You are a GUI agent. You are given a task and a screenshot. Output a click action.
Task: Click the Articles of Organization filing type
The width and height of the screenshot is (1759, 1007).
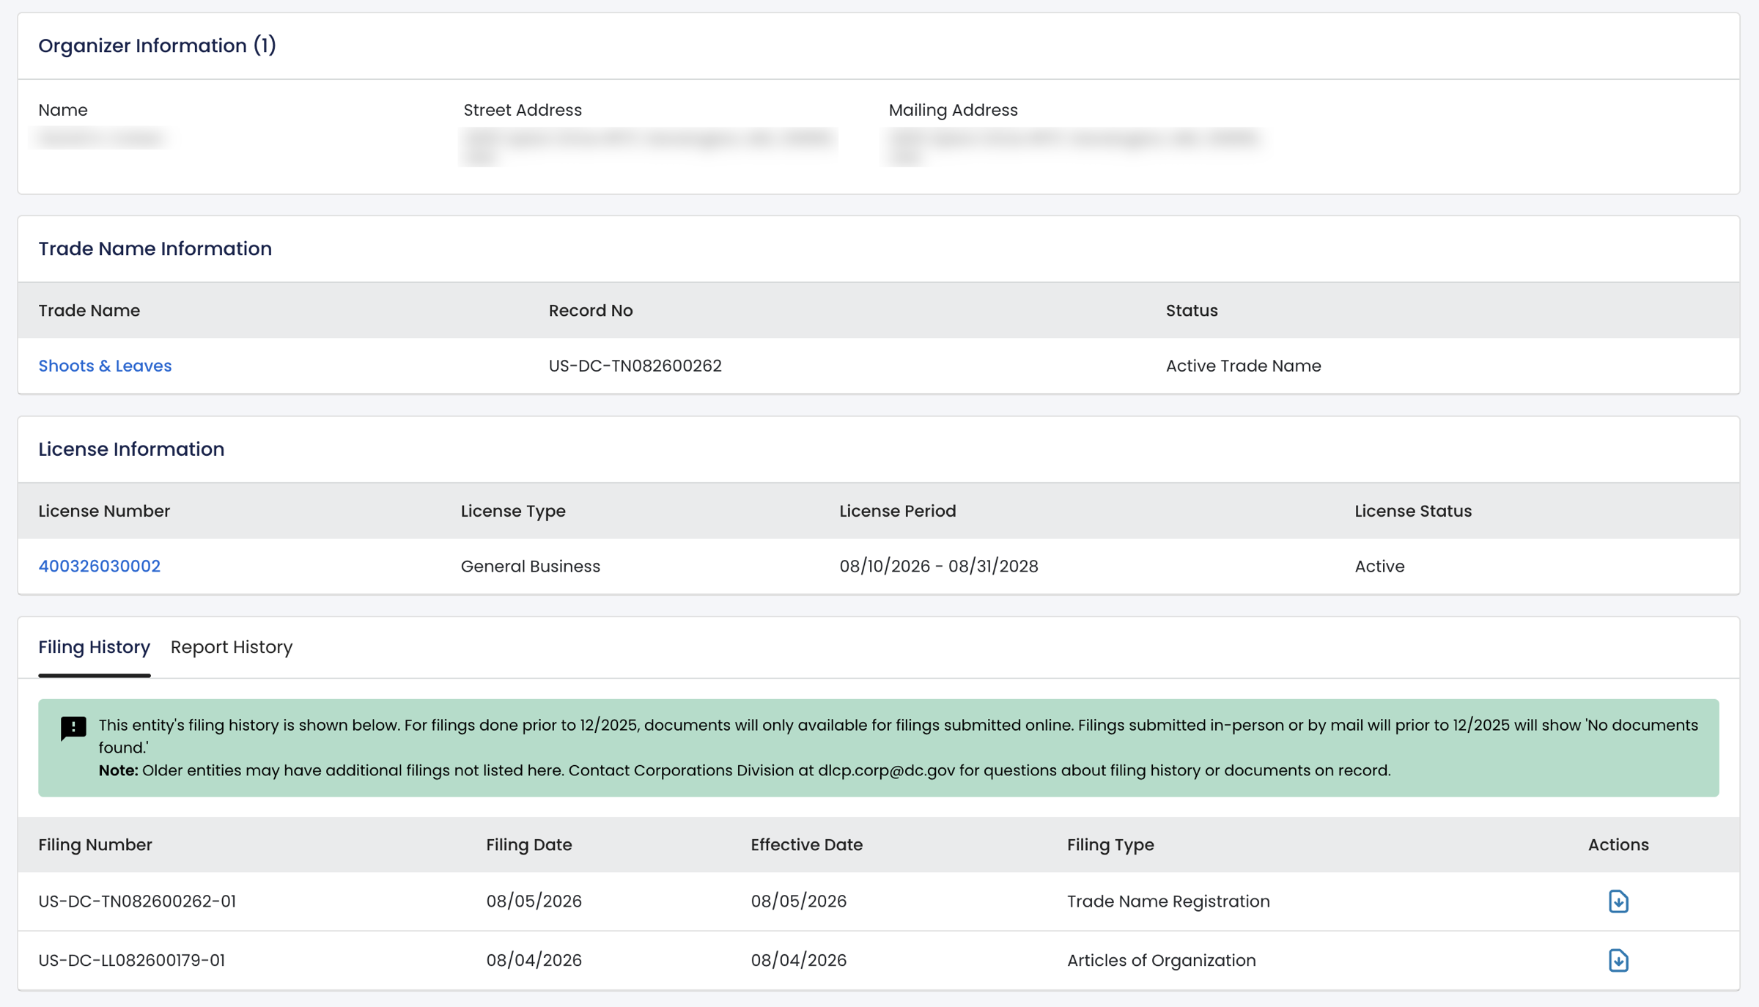coord(1162,960)
